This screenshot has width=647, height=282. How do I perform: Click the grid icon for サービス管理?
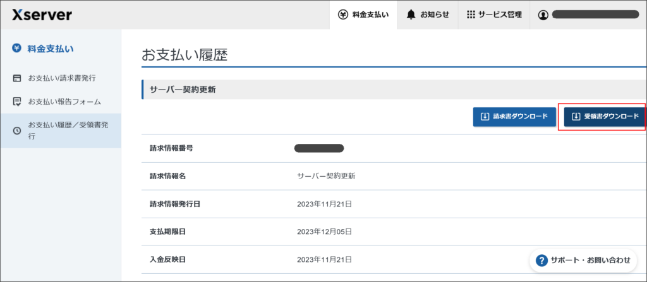471,15
